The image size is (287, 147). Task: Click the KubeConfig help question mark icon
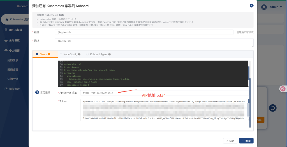[x=79, y=54]
